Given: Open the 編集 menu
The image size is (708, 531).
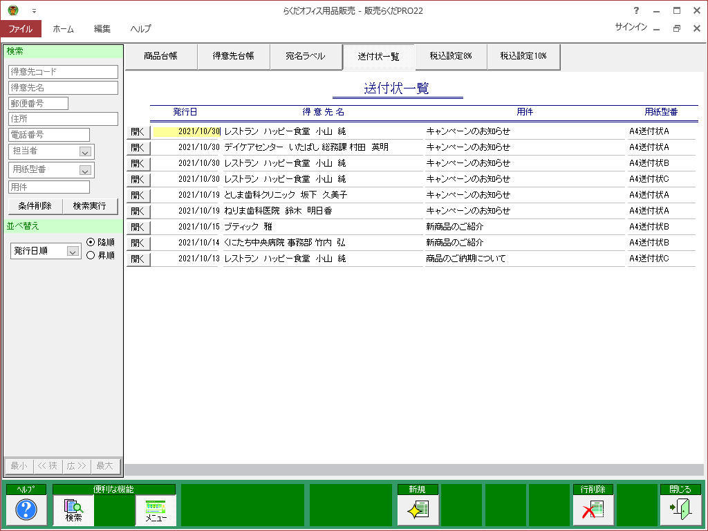Looking at the screenshot, I should 102,28.
